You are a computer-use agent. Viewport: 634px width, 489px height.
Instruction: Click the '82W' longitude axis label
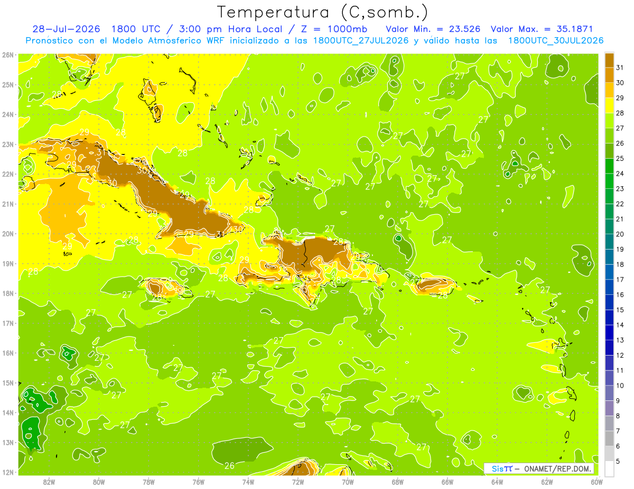[49, 482]
